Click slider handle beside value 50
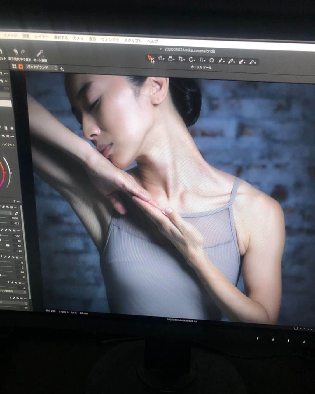The image size is (315, 394). pyautogui.click(x=8, y=246)
